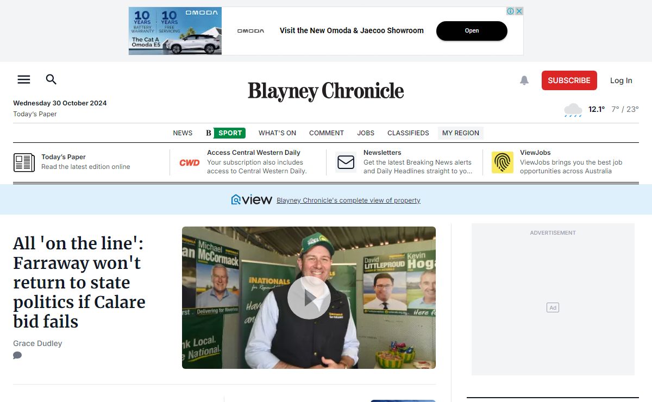Click the Blayney Chronicle masthead logo

coord(326,91)
